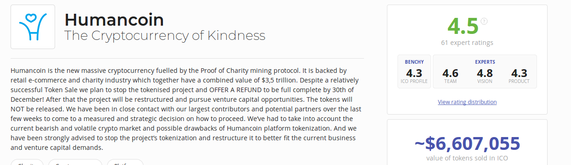571x165 pixels.
Task: Click the EXPERTS label
Action: [x=485, y=62]
